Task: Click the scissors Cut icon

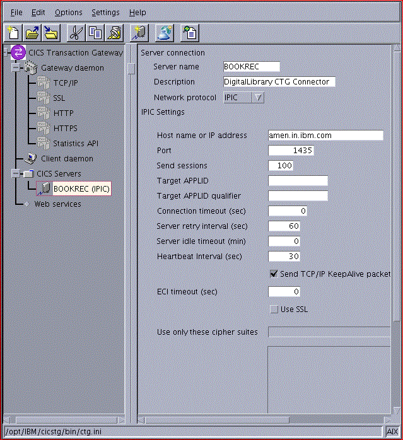Action: tap(76, 32)
